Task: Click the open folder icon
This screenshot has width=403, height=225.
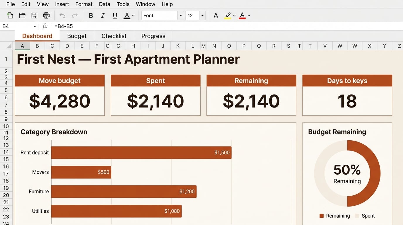Action: (22, 16)
